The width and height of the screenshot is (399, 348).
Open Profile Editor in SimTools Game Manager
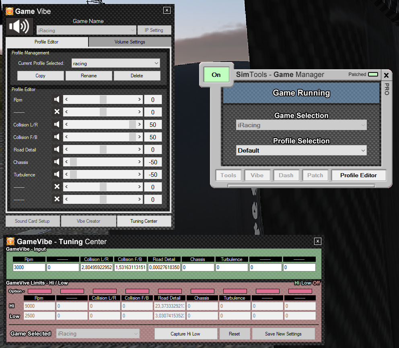tap(358, 175)
